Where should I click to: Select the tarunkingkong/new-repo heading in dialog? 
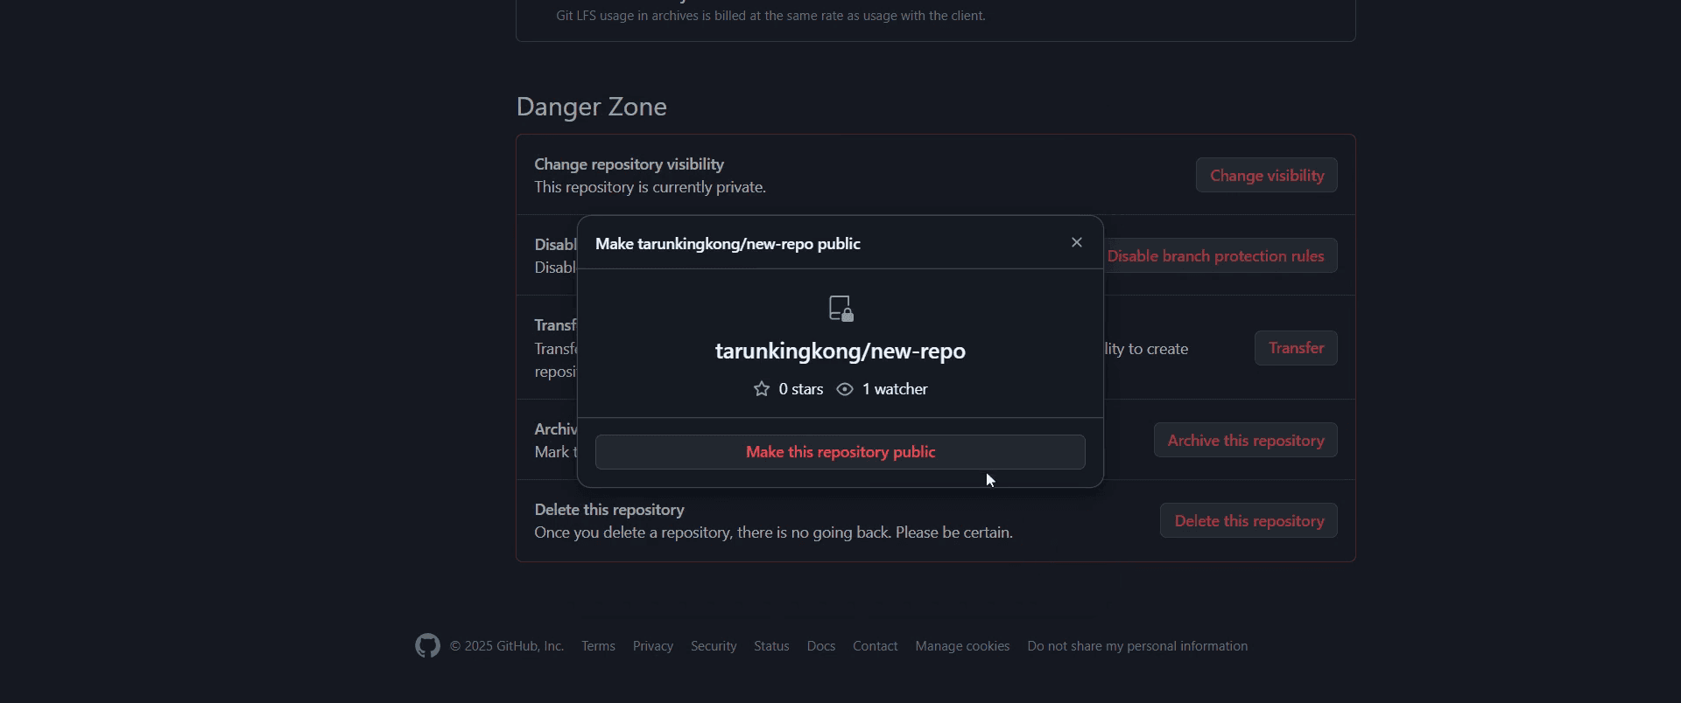840,351
